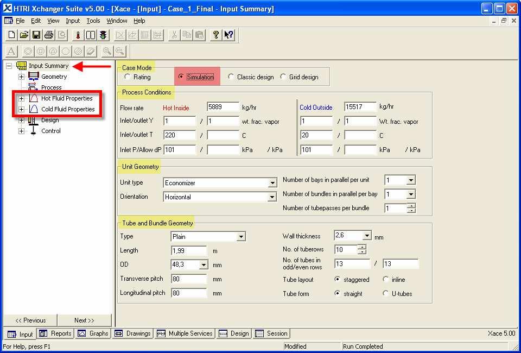Screen dimensions: 521x353
Task: Click the Transverse pitch input field
Action: 189,279
